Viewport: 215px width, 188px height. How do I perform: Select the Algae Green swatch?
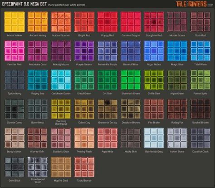point(177,80)
